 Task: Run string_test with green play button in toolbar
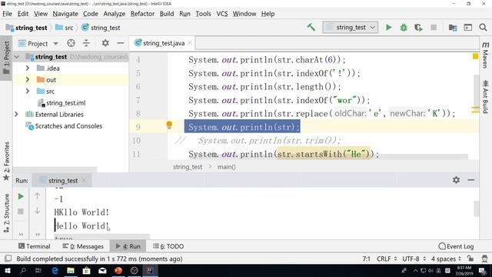click(x=388, y=28)
